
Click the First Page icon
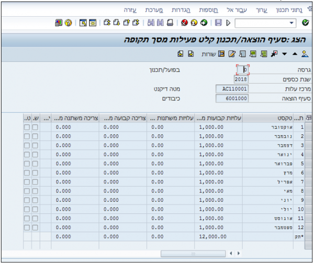pos(136,22)
